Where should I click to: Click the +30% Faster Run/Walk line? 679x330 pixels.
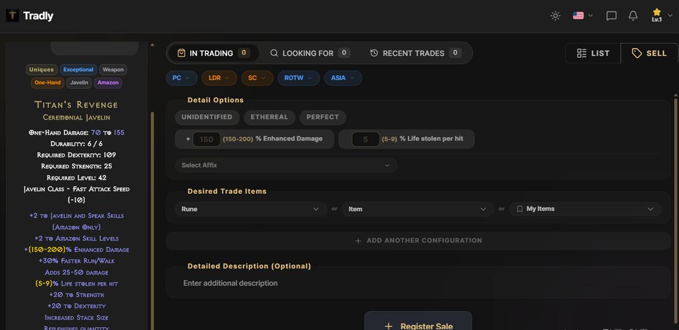pyautogui.click(x=77, y=261)
